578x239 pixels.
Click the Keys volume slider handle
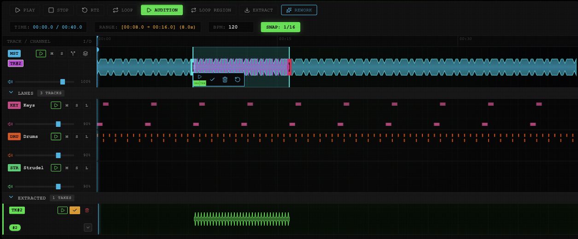click(58, 124)
